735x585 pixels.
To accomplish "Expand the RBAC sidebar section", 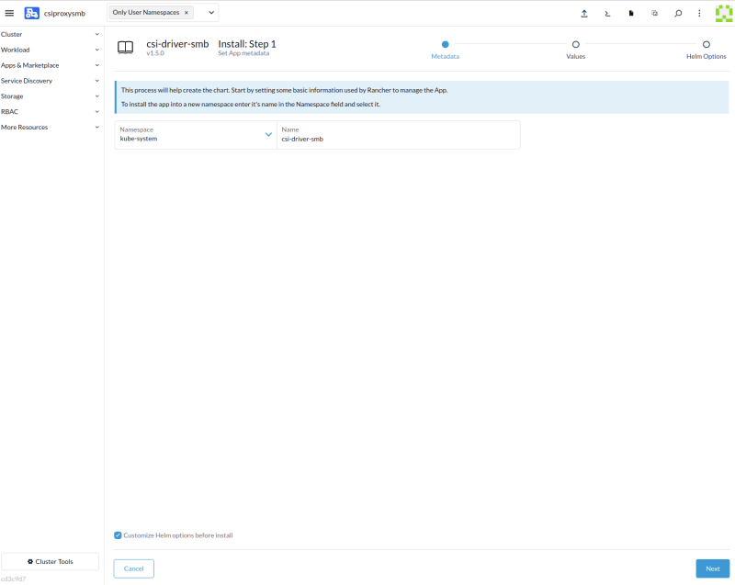I will click(x=51, y=111).
